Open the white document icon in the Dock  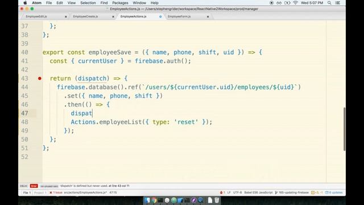pyautogui.click(x=210, y=200)
